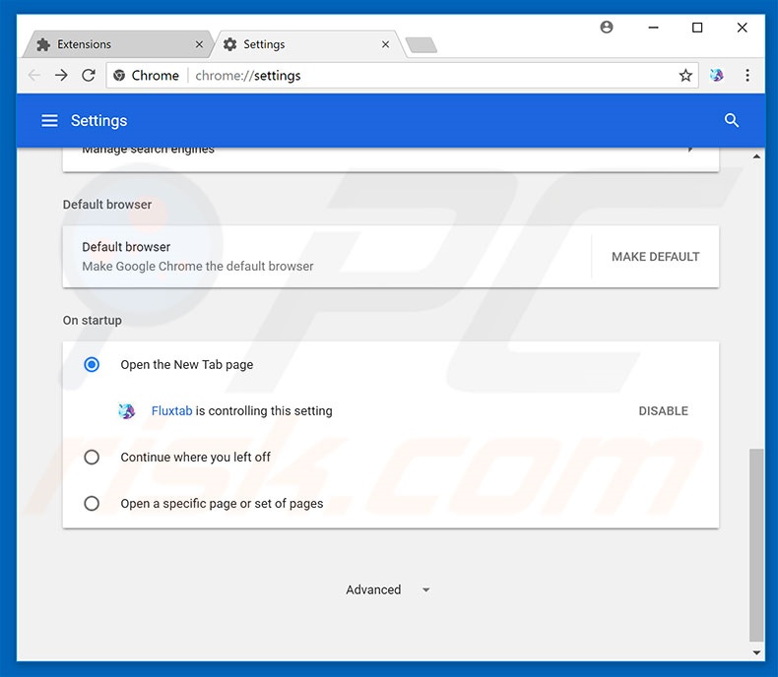Disable Fluxtab controlling startup setting

(663, 410)
